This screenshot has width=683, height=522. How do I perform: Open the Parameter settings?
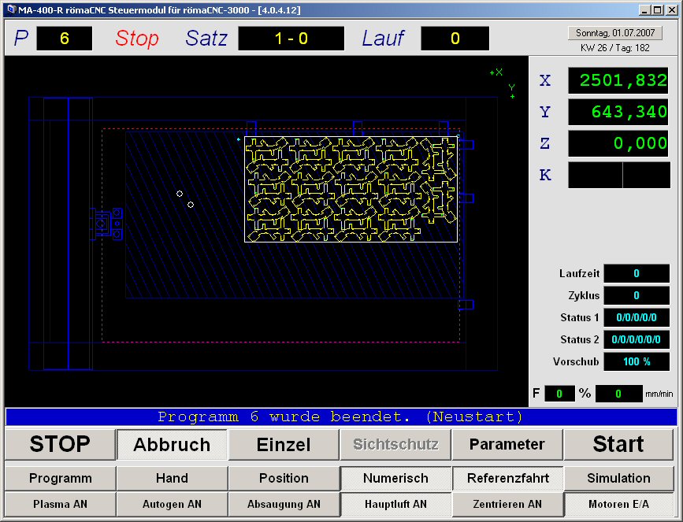(x=507, y=445)
